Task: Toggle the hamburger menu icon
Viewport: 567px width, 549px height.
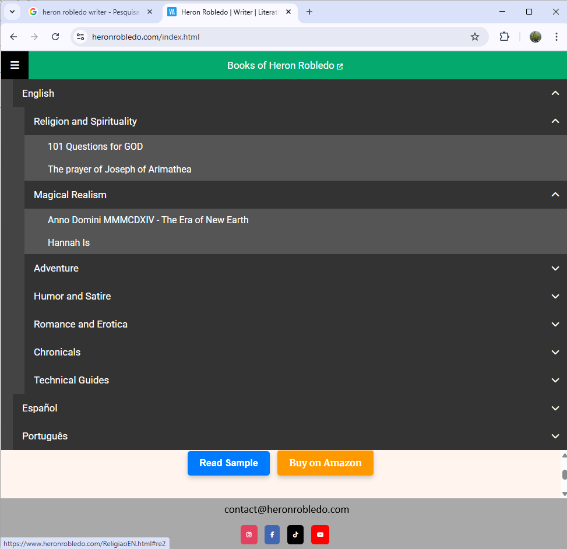Action: click(x=15, y=65)
